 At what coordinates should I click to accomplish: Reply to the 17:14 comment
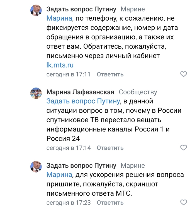point(110,148)
